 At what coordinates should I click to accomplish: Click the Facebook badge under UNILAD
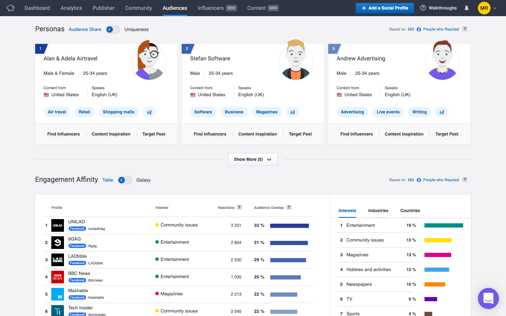(77, 229)
